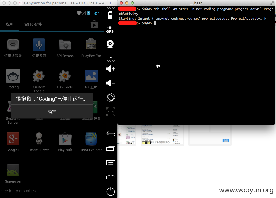Open the Genymotion webcam widget
This screenshot has width=276, height=198.
110,44
